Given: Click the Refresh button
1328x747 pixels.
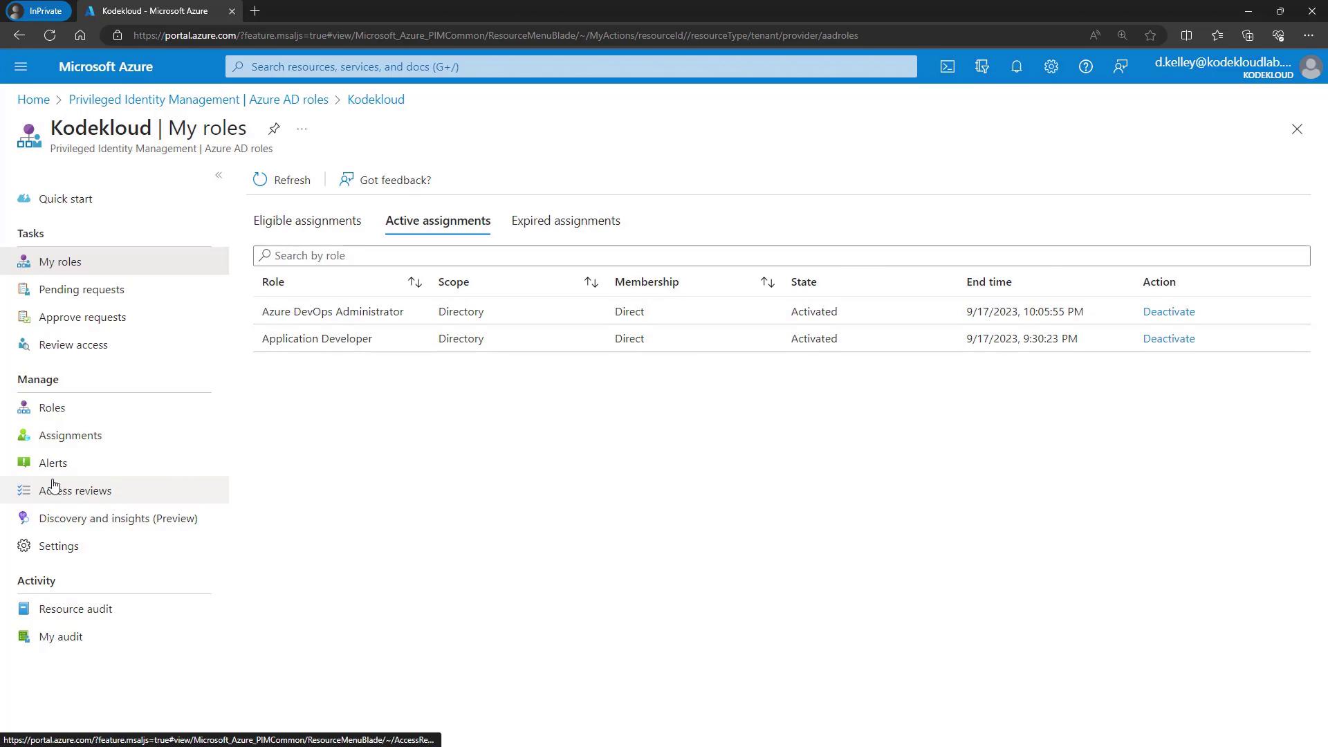Looking at the screenshot, I should (282, 180).
